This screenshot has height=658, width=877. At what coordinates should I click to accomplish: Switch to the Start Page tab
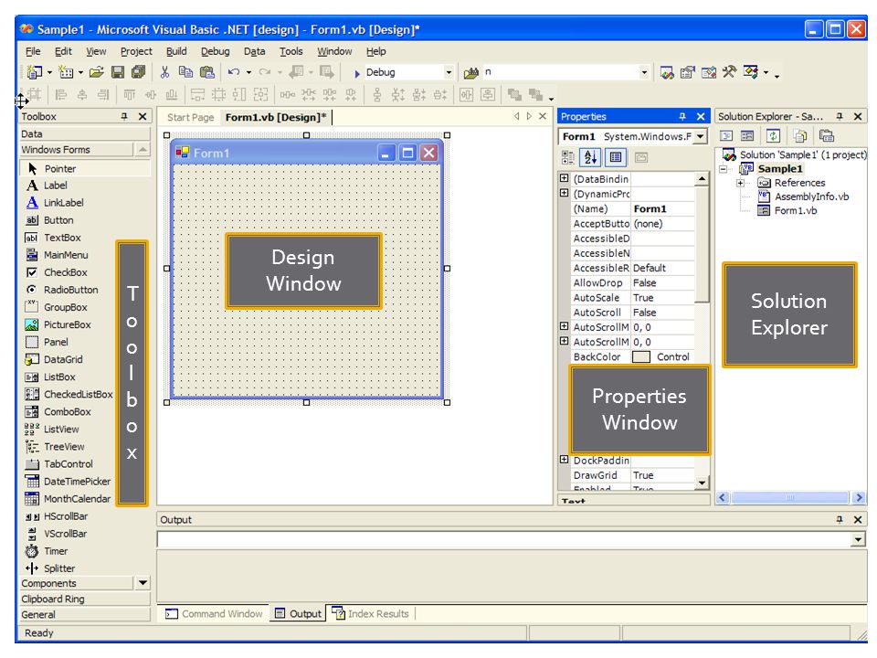coord(190,118)
